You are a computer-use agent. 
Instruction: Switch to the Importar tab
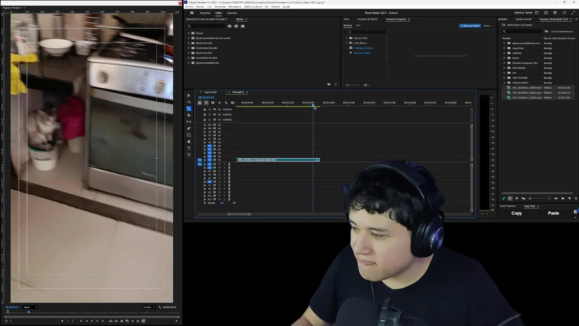(x=205, y=13)
